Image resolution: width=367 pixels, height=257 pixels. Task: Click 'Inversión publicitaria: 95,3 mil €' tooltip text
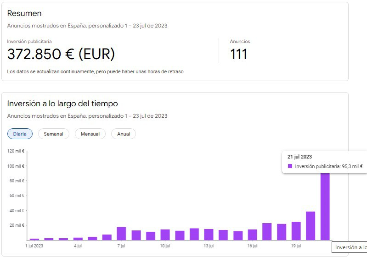[329, 166]
